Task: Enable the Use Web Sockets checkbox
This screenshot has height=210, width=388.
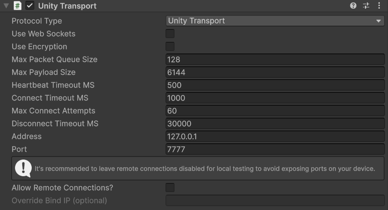Action: pos(170,34)
